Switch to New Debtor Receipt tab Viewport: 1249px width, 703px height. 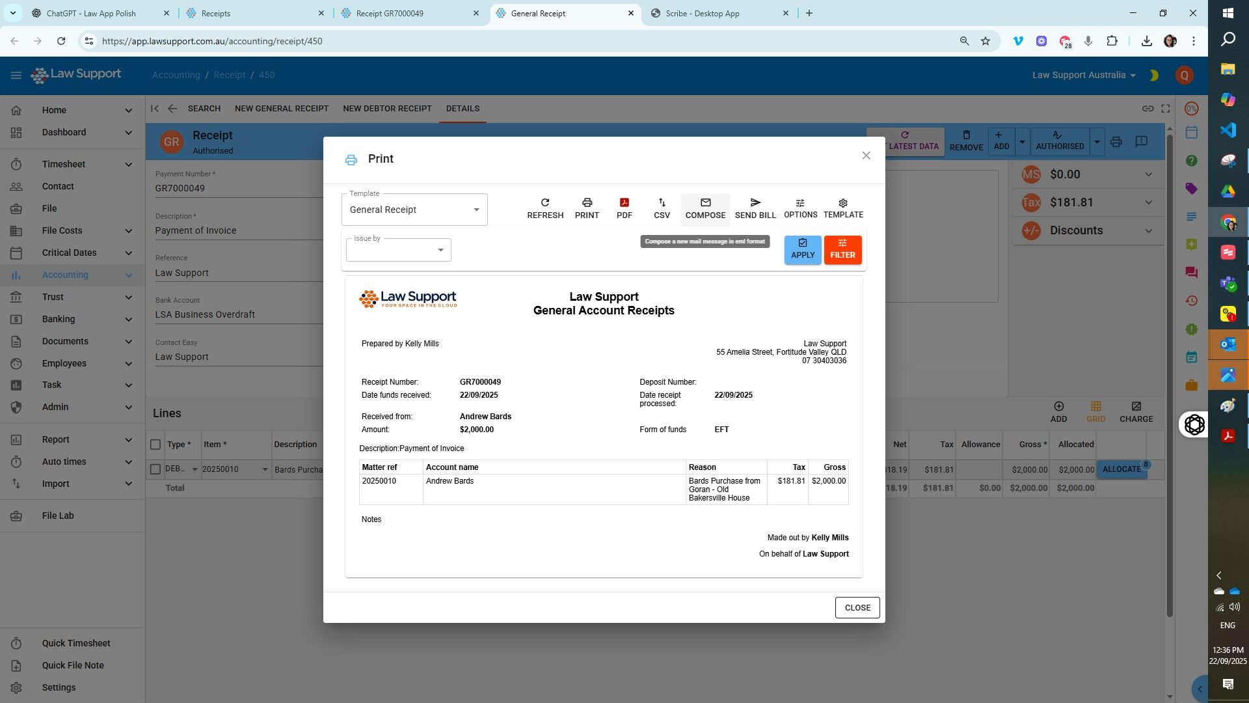tap(387, 109)
